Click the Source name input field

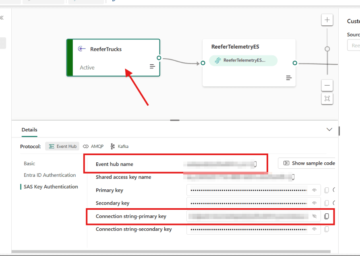click(354, 45)
